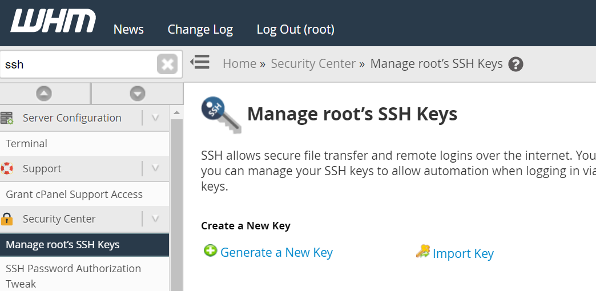
Task: Clear the ssh search with X button
Action: [x=167, y=64]
